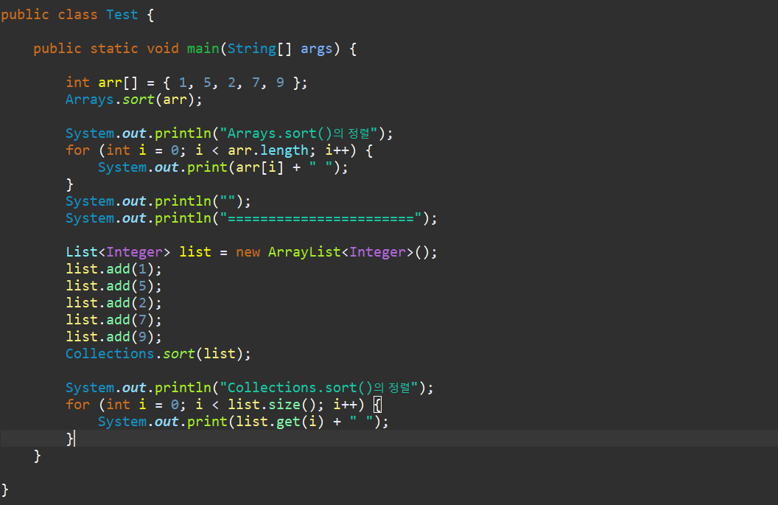Screen dimensions: 778x505
Task: Click the new keyword before ArrayList
Action: [248, 252]
